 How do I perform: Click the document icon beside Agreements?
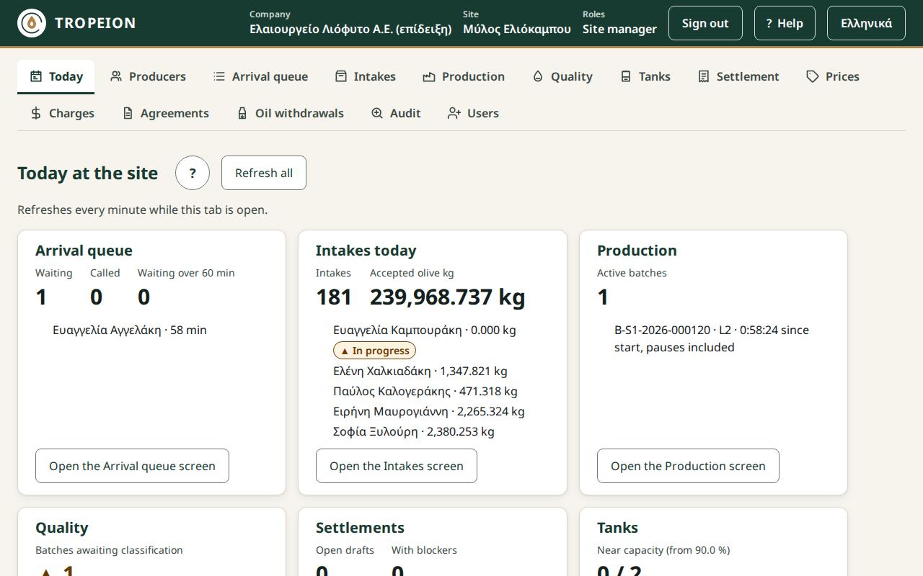coord(128,113)
